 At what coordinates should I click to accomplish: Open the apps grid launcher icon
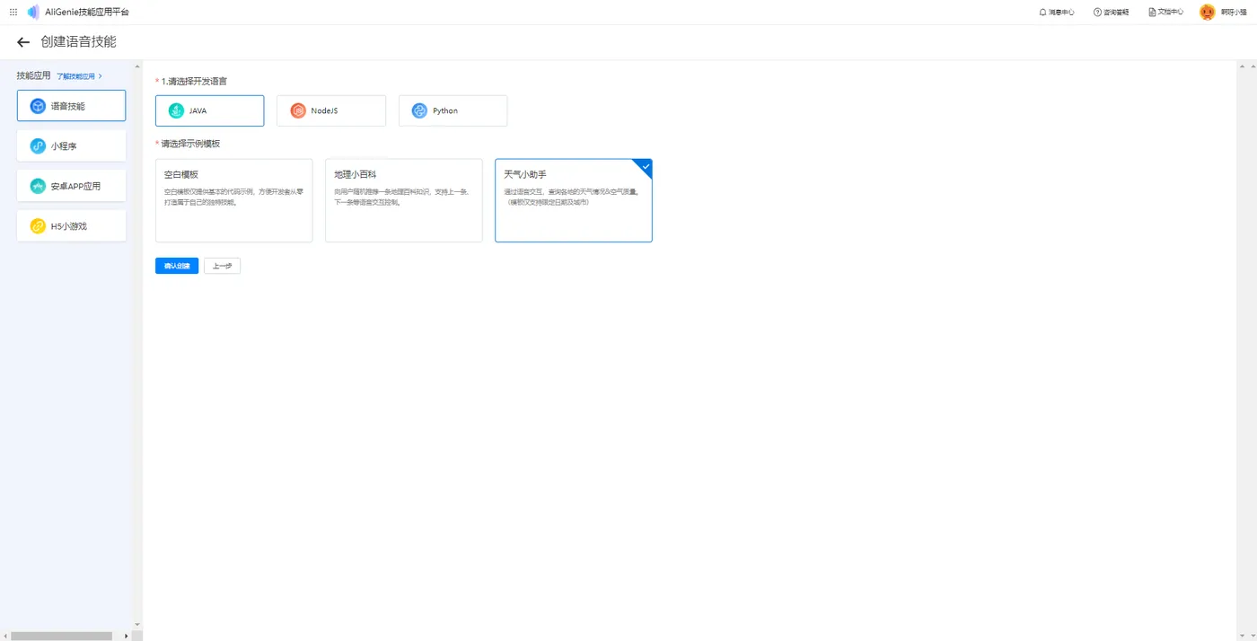(13, 12)
